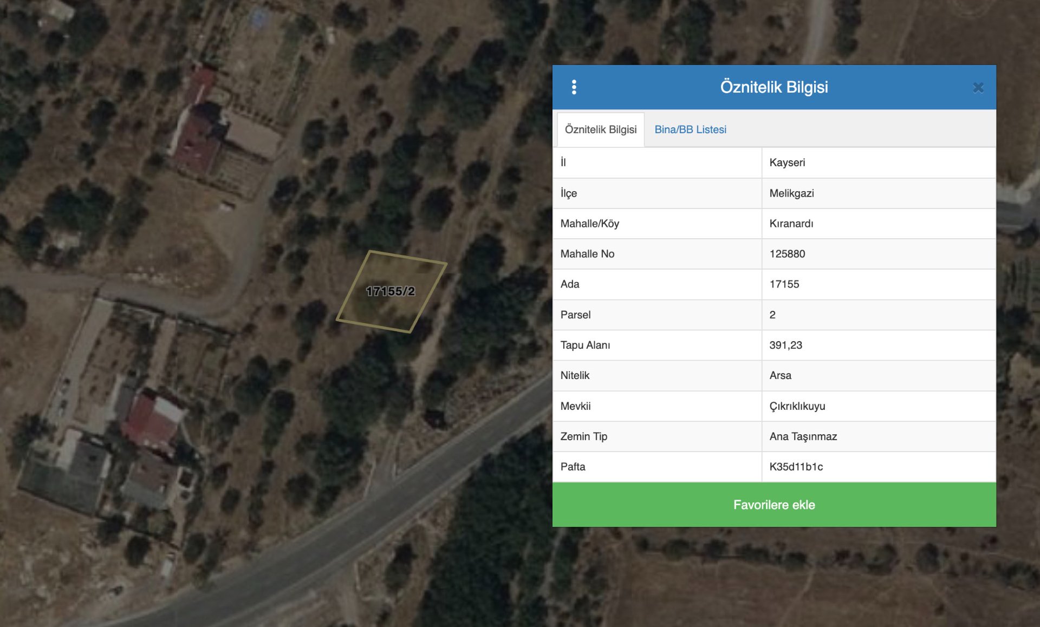This screenshot has width=1040, height=627.
Task: Select the Öznitelik Bilgisi tab
Action: [x=600, y=129]
